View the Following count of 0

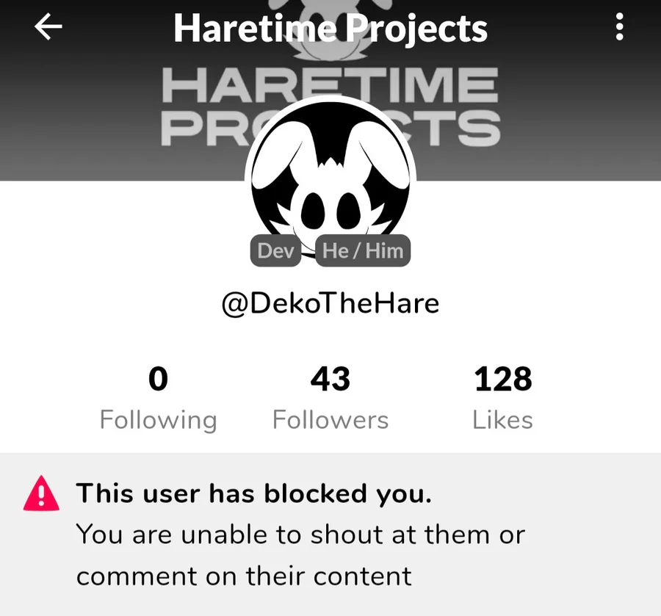click(x=158, y=397)
